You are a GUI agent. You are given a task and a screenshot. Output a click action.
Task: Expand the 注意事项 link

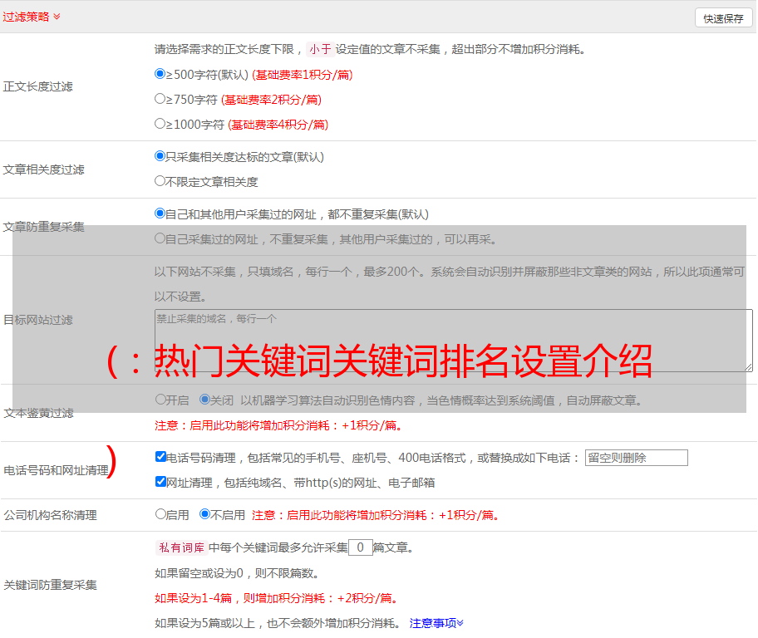pyautogui.click(x=436, y=623)
